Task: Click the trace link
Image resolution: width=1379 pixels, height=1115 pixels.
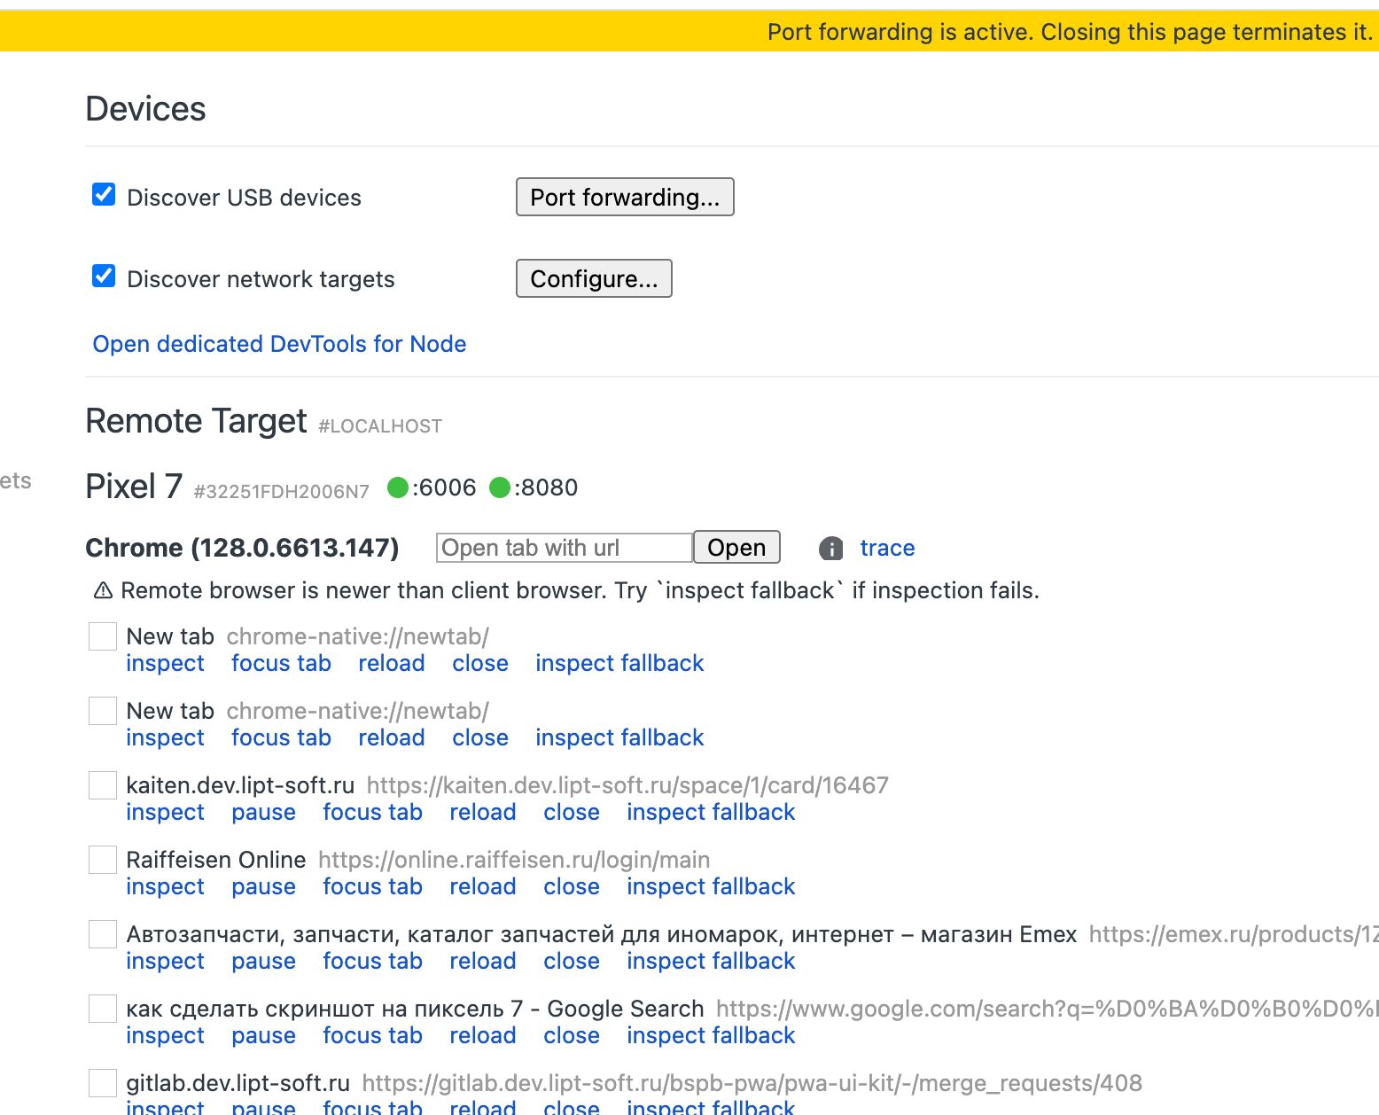Action: coord(887,548)
